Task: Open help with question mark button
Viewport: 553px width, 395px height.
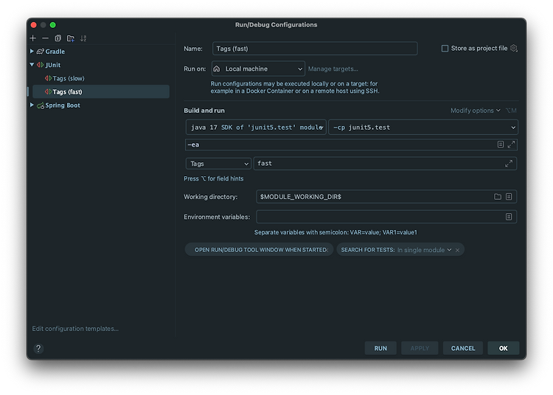Action: (x=38, y=349)
